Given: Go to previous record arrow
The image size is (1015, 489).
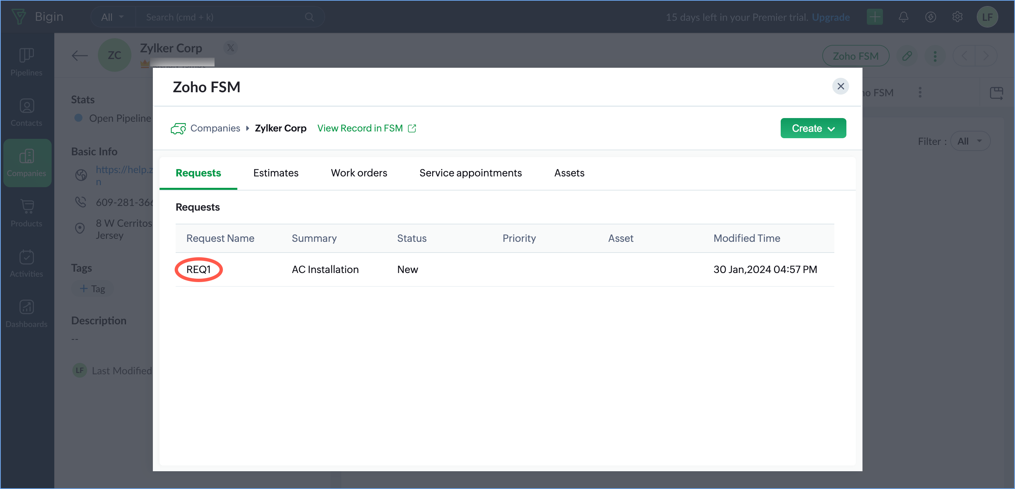Looking at the screenshot, I should 964,56.
